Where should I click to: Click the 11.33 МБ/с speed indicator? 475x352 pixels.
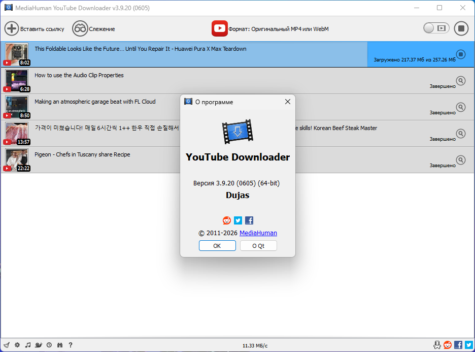[255, 345]
